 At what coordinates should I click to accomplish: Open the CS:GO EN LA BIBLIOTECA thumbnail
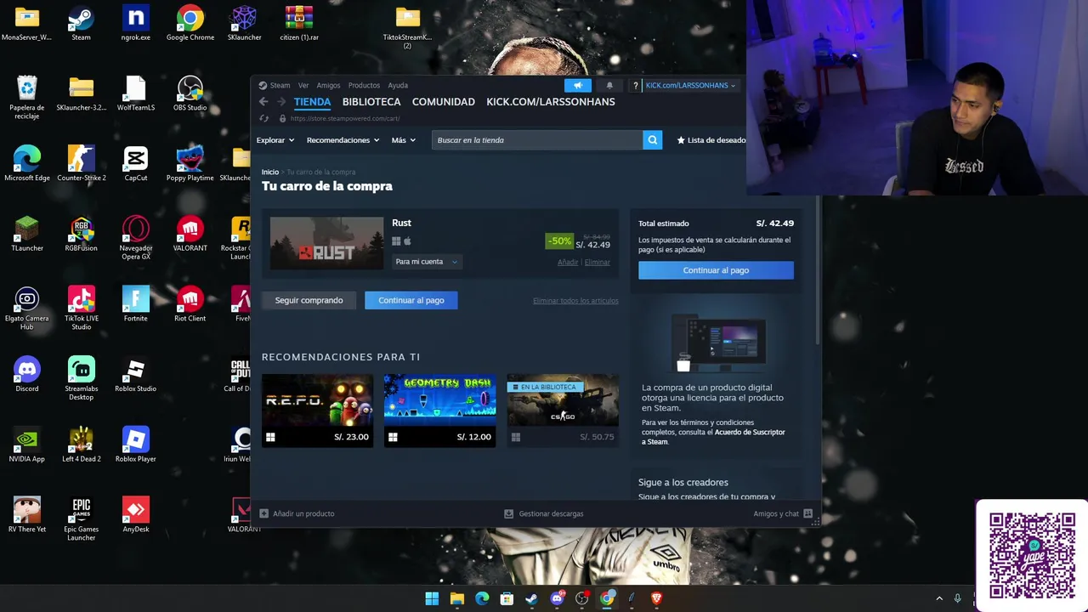point(563,400)
